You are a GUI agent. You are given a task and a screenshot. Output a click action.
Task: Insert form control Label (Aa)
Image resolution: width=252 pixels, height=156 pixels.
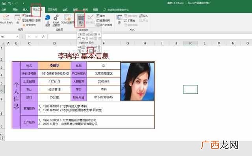tap(83, 39)
